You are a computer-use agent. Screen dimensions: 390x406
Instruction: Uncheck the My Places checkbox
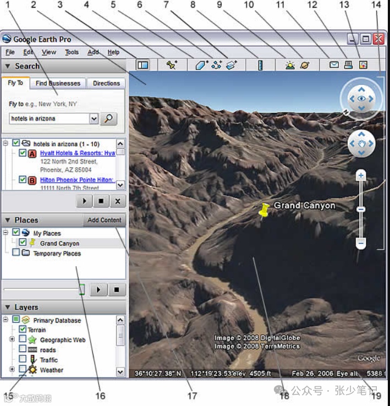[16, 232]
